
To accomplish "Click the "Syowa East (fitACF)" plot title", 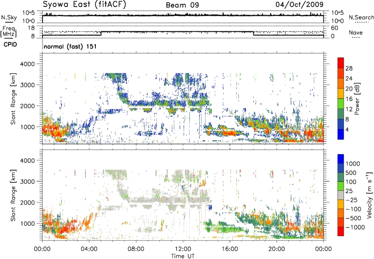I will point(85,4).
